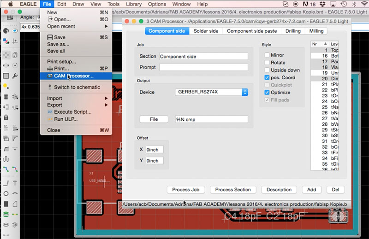Focus the Prompt input field
Image resolution: width=369 pixels, height=239 pixels.
coord(203,67)
